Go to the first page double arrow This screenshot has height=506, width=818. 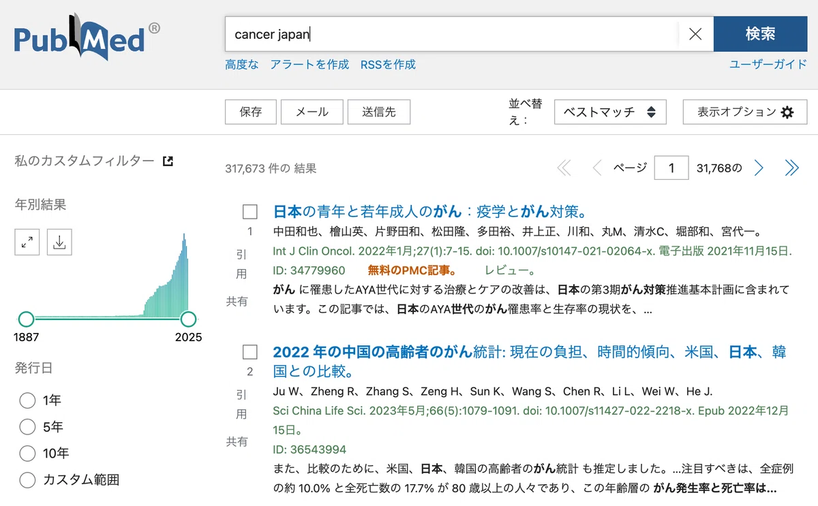coord(564,168)
